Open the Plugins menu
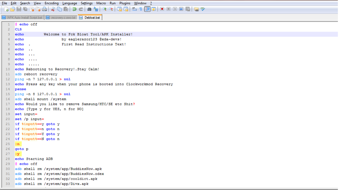Screen dimensions: 339x190 tap(125, 3)
